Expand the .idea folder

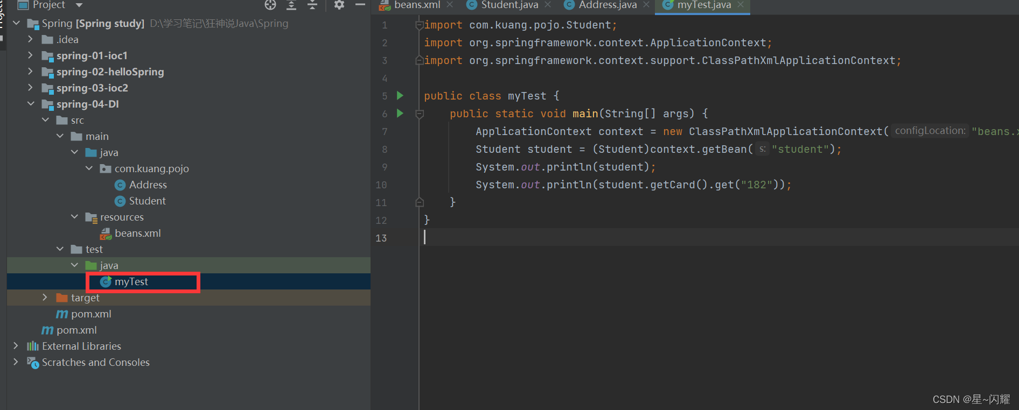pyautogui.click(x=31, y=39)
